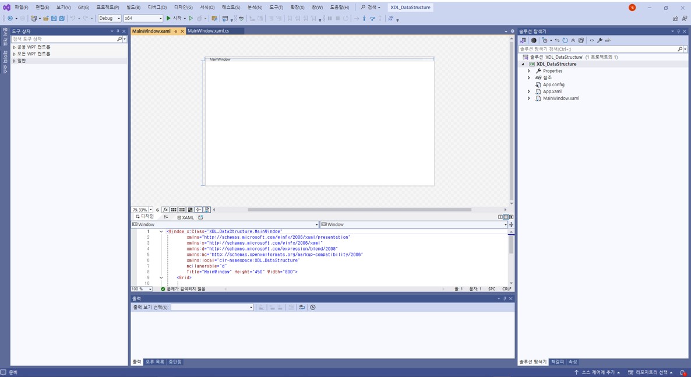Click the Open File folder icon
691x377 pixels.
(46, 19)
